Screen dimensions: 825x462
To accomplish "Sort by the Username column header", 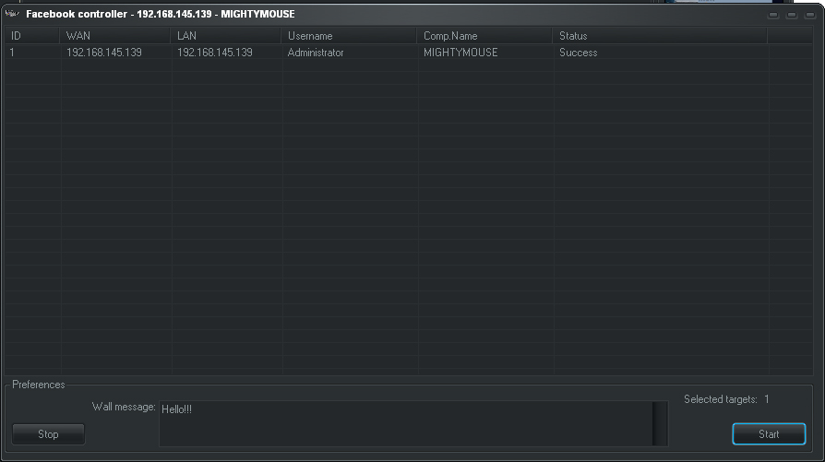I will (x=349, y=36).
